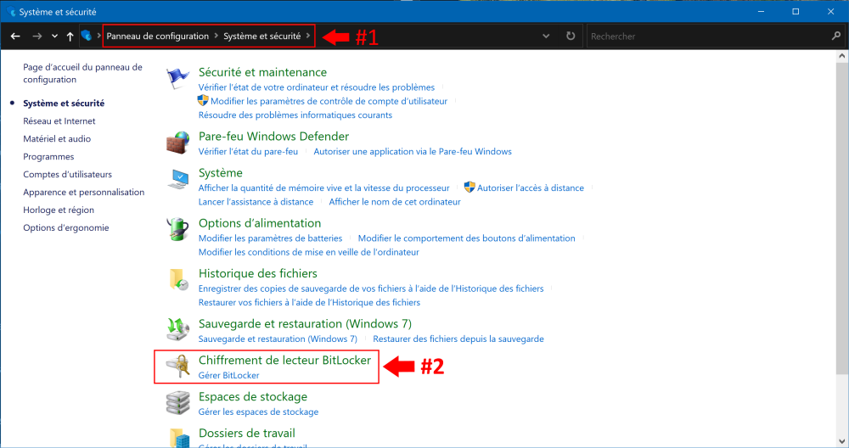Click Autoriser l'accès à distance link
Viewport: 849px width, 448px height.
click(530, 188)
